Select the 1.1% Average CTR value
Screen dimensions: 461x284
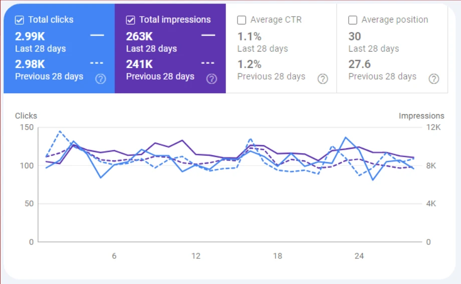(250, 37)
